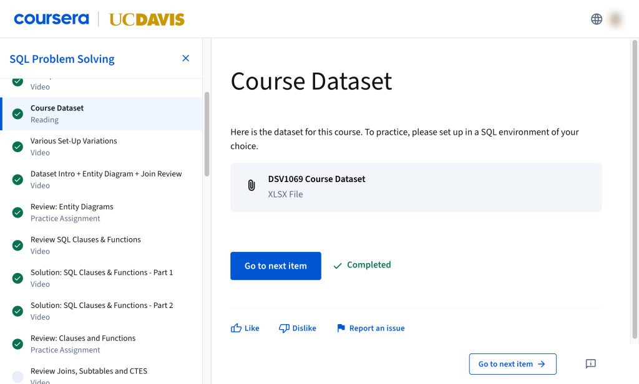Open Dataset Intro + Entity Diagram + Join Review
The width and height of the screenshot is (639, 384).
pos(102,180)
